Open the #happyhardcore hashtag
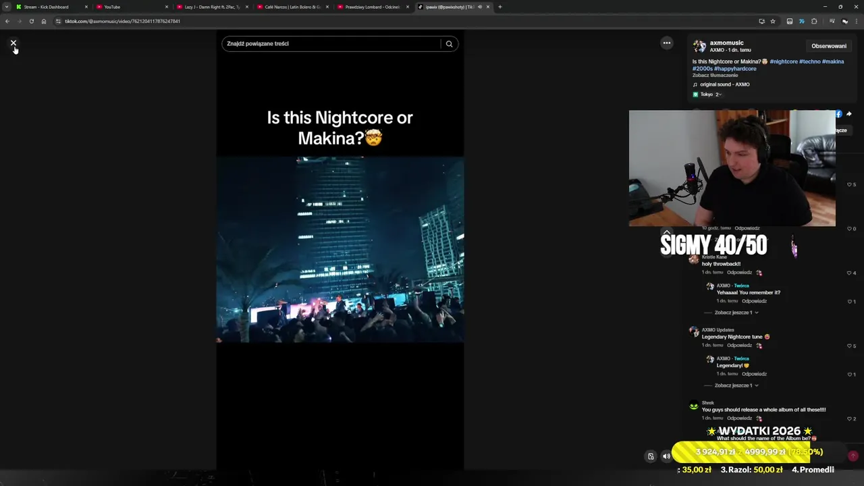The height and width of the screenshot is (486, 864). pos(735,69)
